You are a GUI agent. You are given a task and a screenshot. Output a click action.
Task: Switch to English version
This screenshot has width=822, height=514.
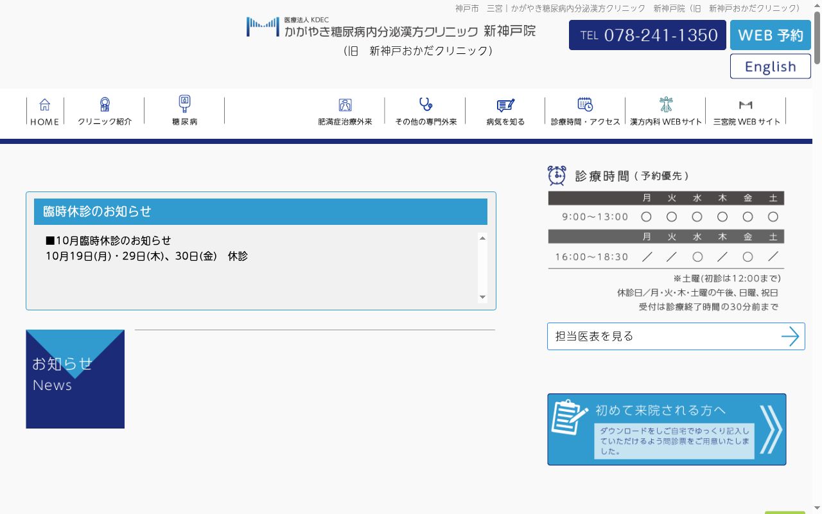(771, 66)
